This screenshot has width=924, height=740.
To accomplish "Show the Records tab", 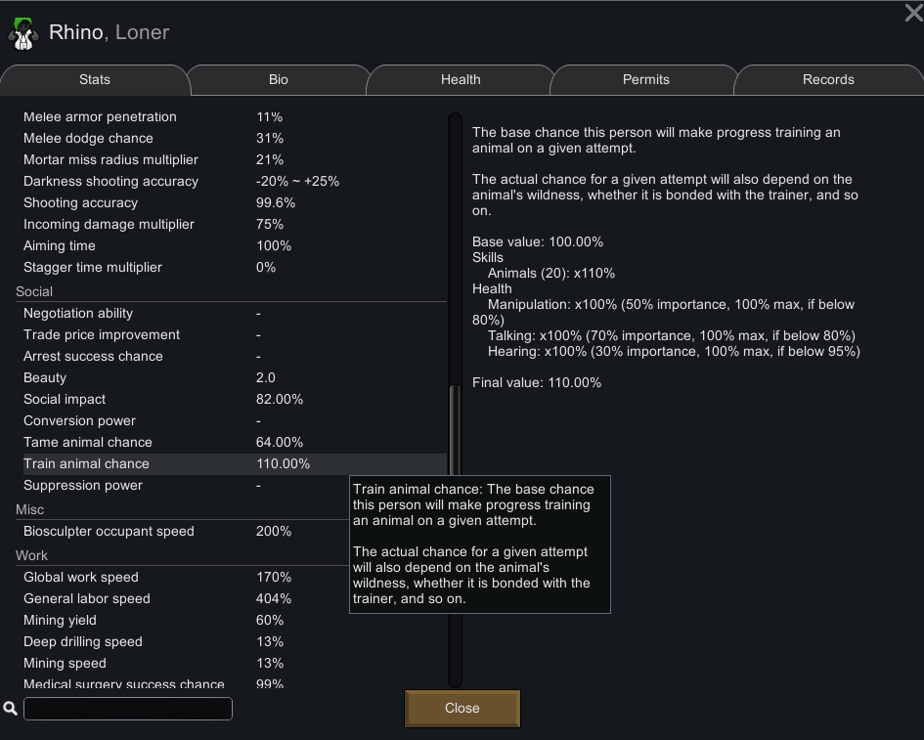I will click(x=827, y=80).
